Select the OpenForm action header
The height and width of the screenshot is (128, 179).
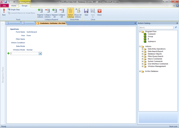(x=14, y=29)
